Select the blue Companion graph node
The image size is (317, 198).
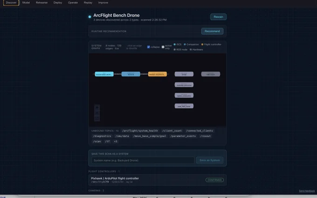131,74
